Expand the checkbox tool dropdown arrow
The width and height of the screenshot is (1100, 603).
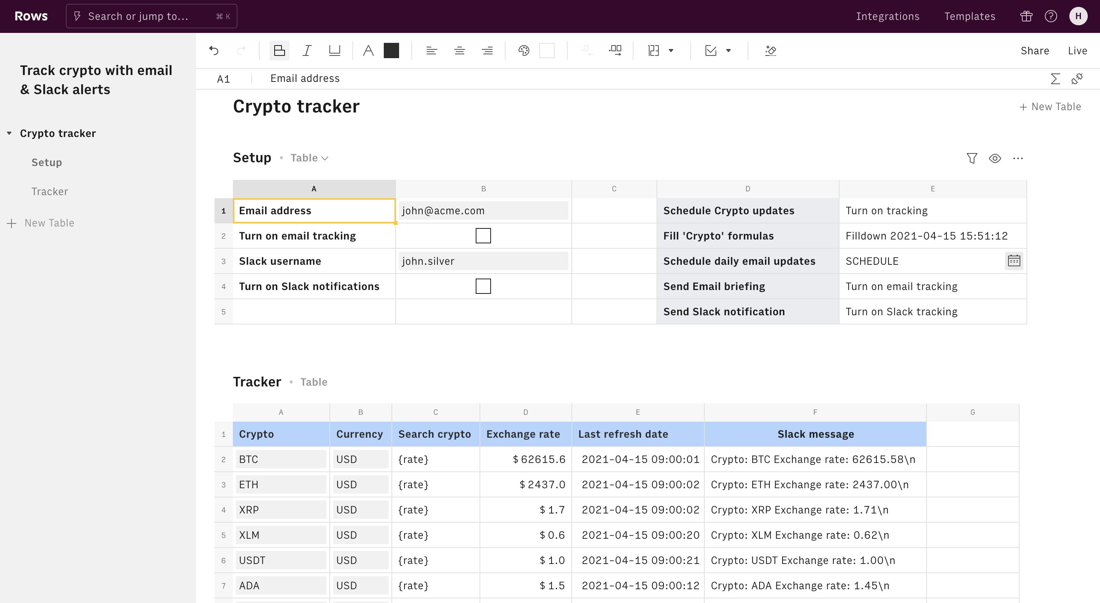coord(728,51)
